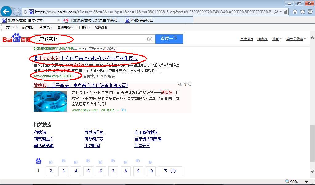Click the 推广链接 label

point(185,84)
